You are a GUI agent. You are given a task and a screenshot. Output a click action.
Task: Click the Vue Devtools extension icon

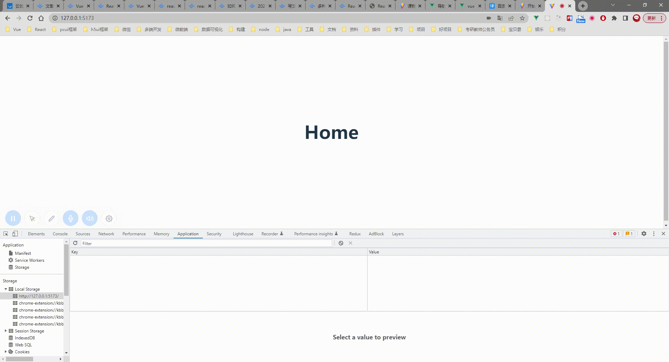pos(536,18)
